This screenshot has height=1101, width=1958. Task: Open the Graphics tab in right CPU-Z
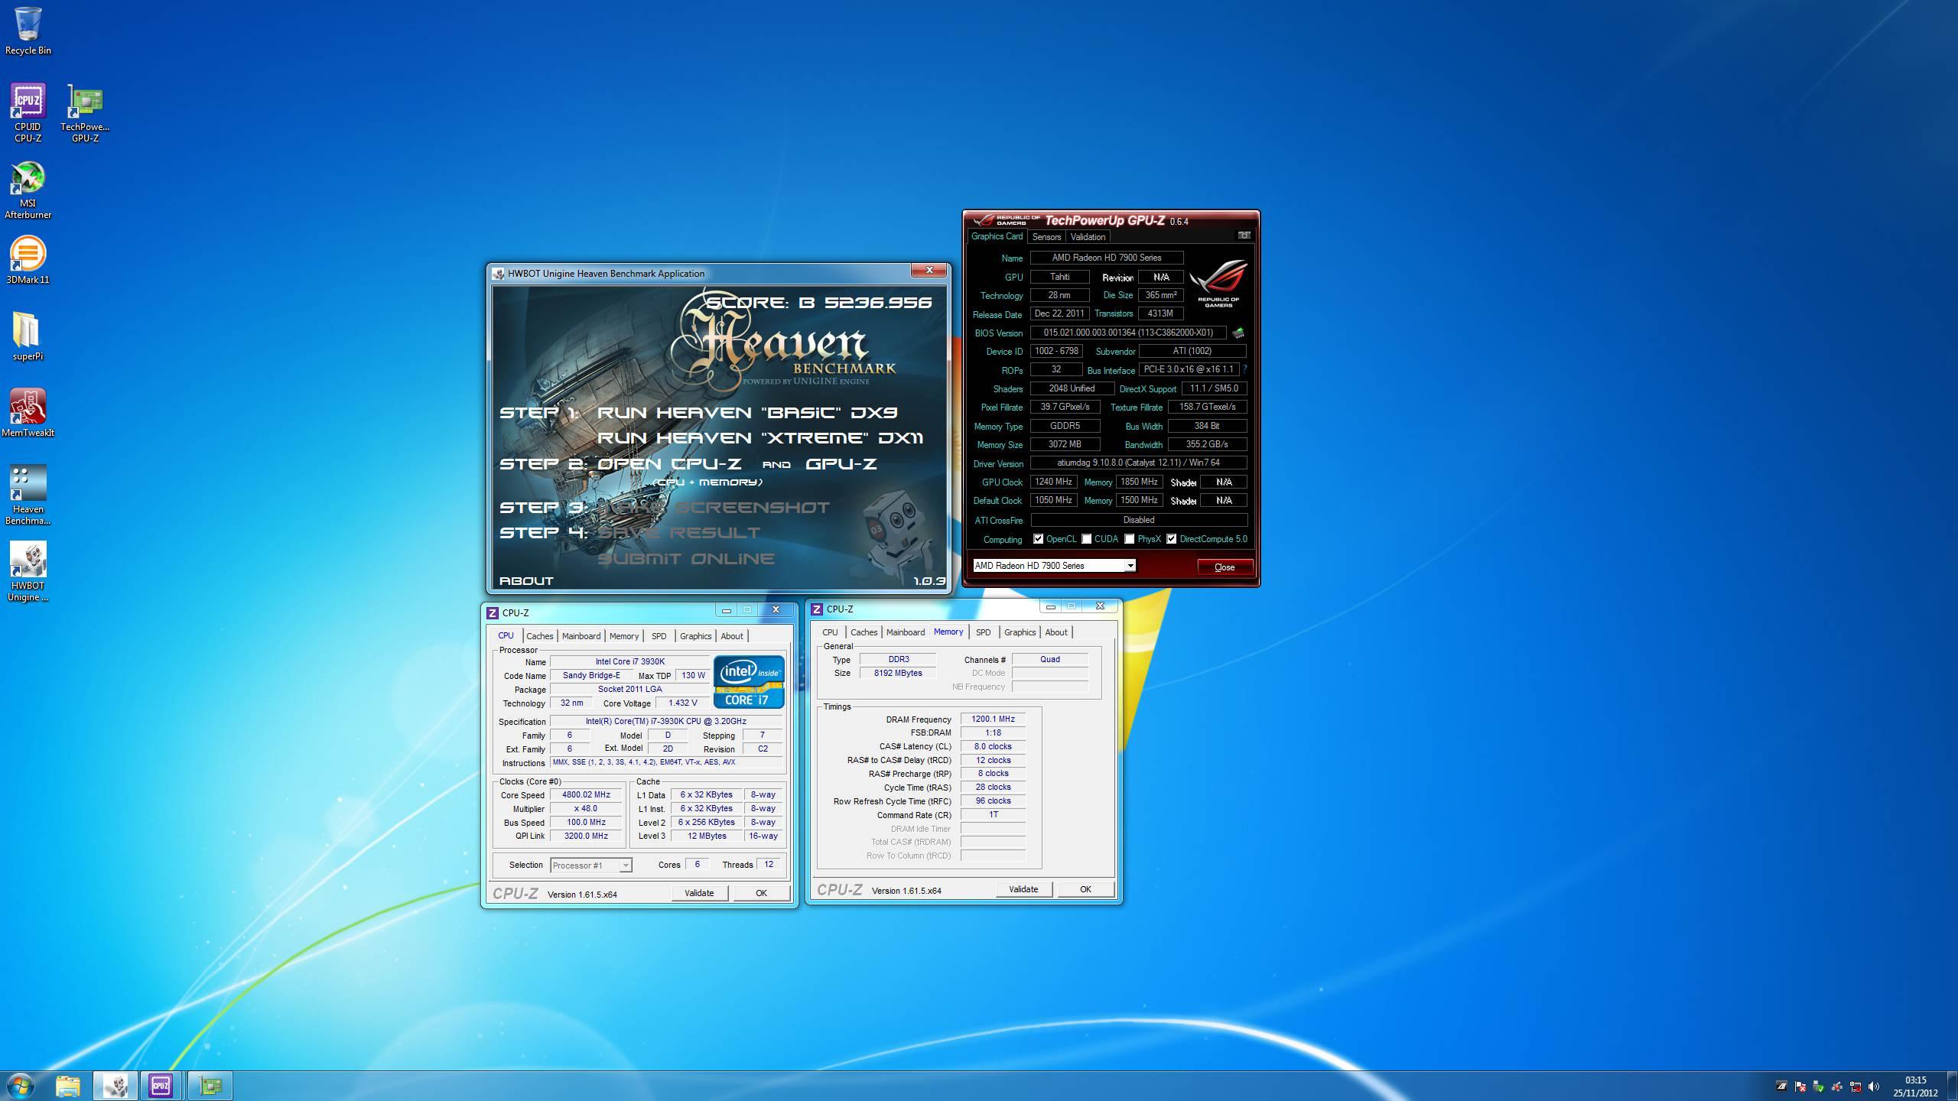pos(1020,632)
